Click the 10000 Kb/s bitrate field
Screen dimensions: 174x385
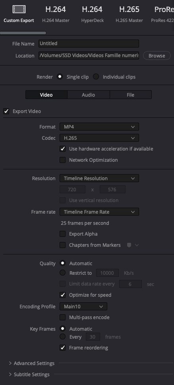pos(107,273)
